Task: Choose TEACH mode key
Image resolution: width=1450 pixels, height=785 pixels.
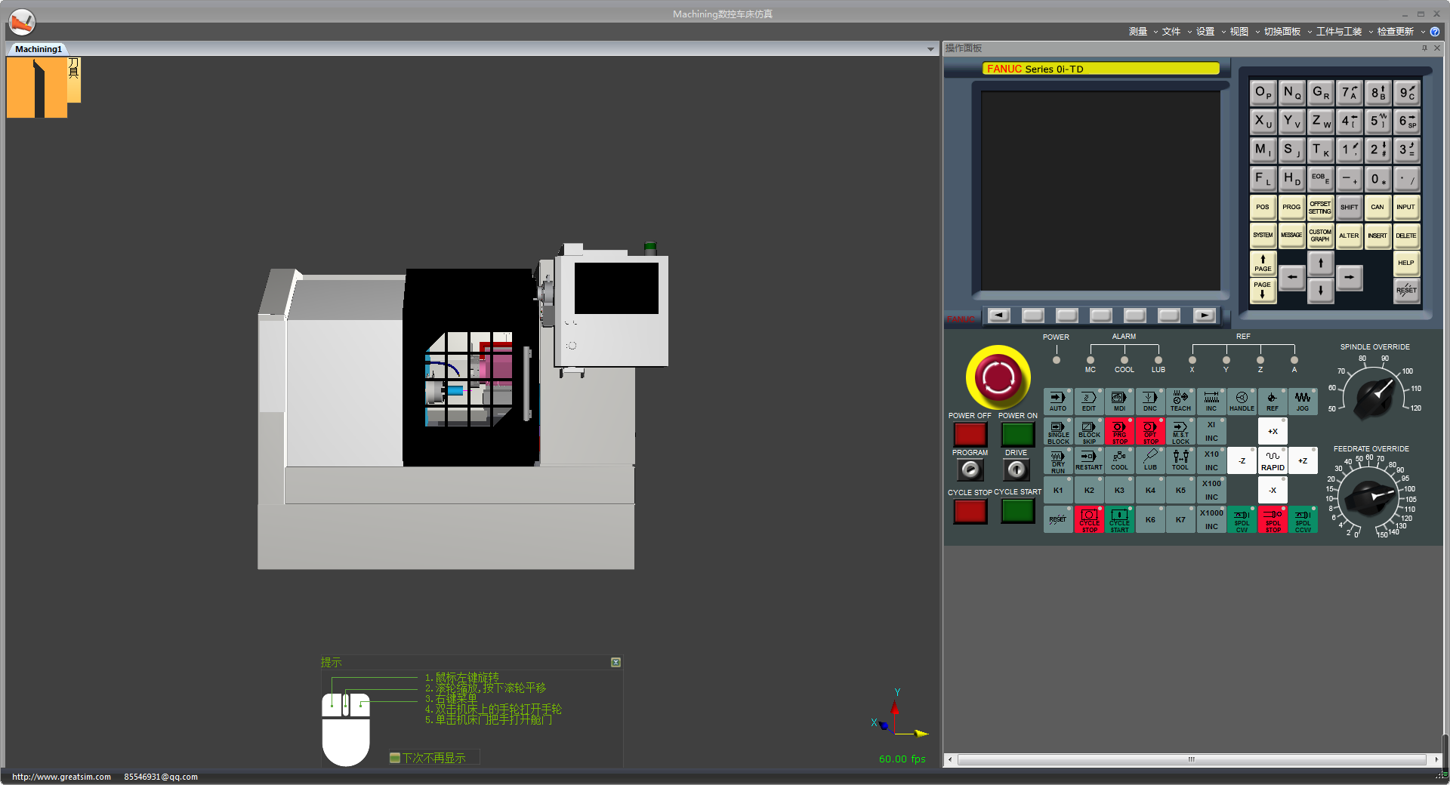Action: (1180, 402)
